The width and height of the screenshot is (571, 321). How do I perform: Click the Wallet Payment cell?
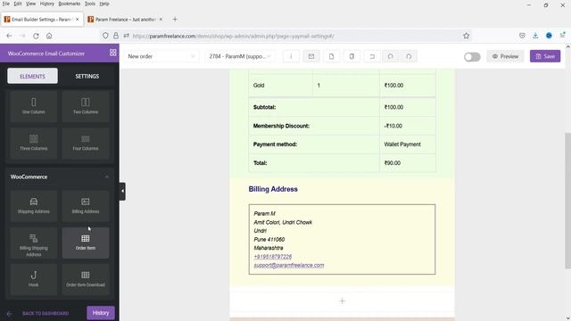(408, 144)
